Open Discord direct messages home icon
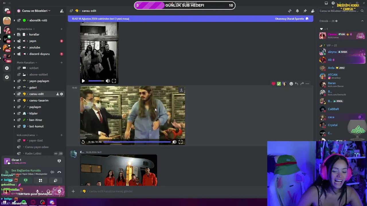 7,11
